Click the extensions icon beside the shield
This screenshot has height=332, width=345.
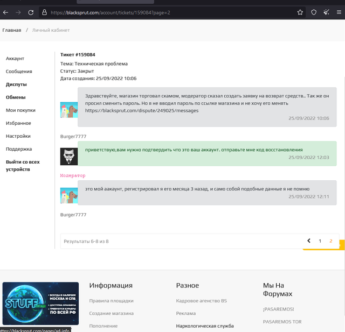pyautogui.click(x=326, y=12)
